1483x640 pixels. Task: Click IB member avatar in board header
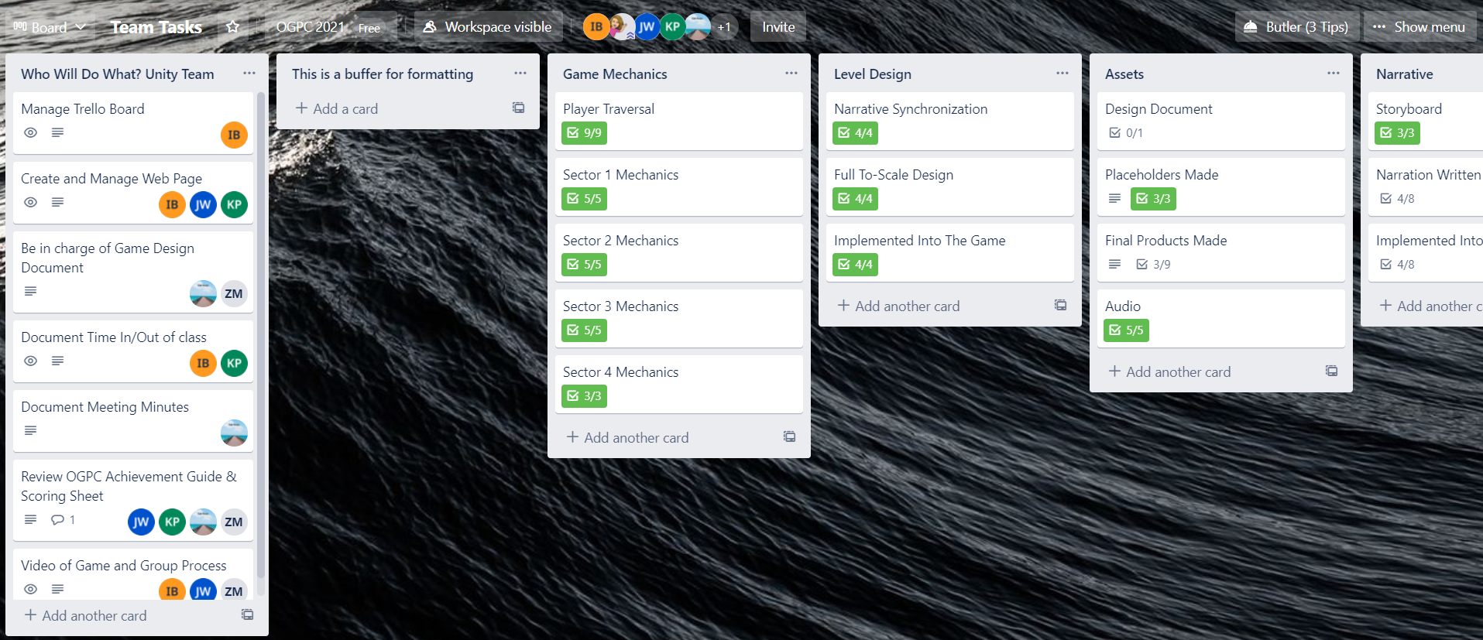click(596, 27)
